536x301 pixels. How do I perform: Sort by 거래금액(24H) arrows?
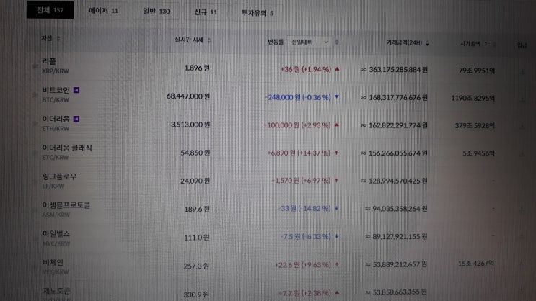click(x=427, y=43)
